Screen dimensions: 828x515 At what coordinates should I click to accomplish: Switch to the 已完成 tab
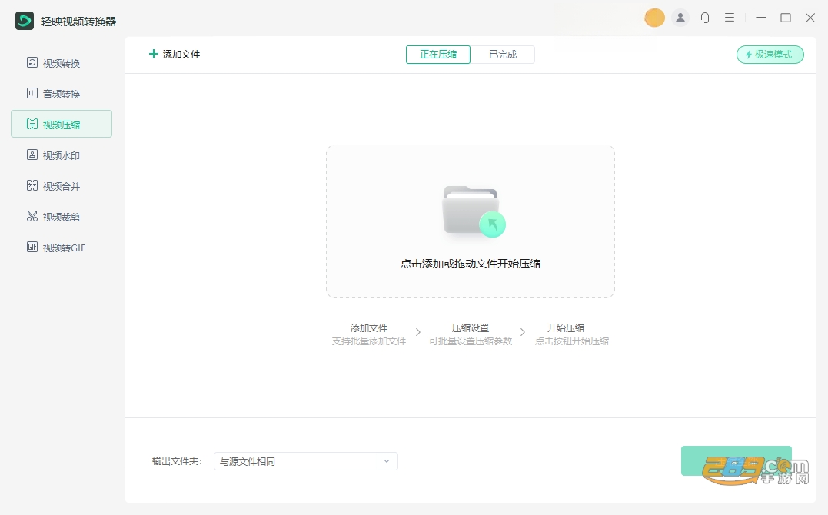502,55
